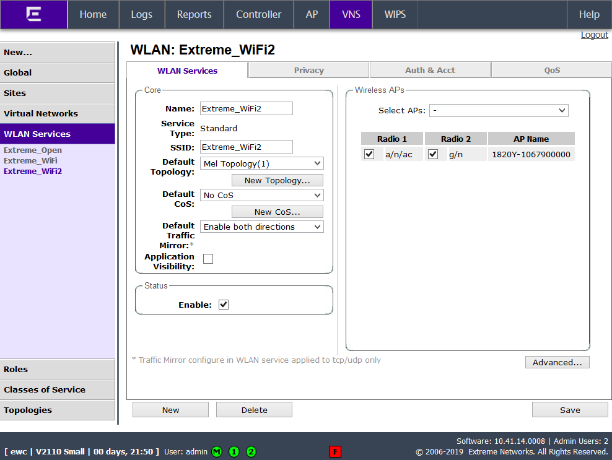The width and height of the screenshot is (612, 460).
Task: Click the Radio 2 column header
Action: 455,139
